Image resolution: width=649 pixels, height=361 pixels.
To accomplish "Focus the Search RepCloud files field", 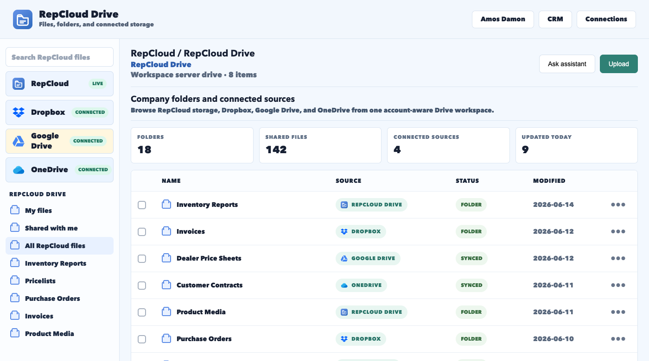I will coord(59,57).
